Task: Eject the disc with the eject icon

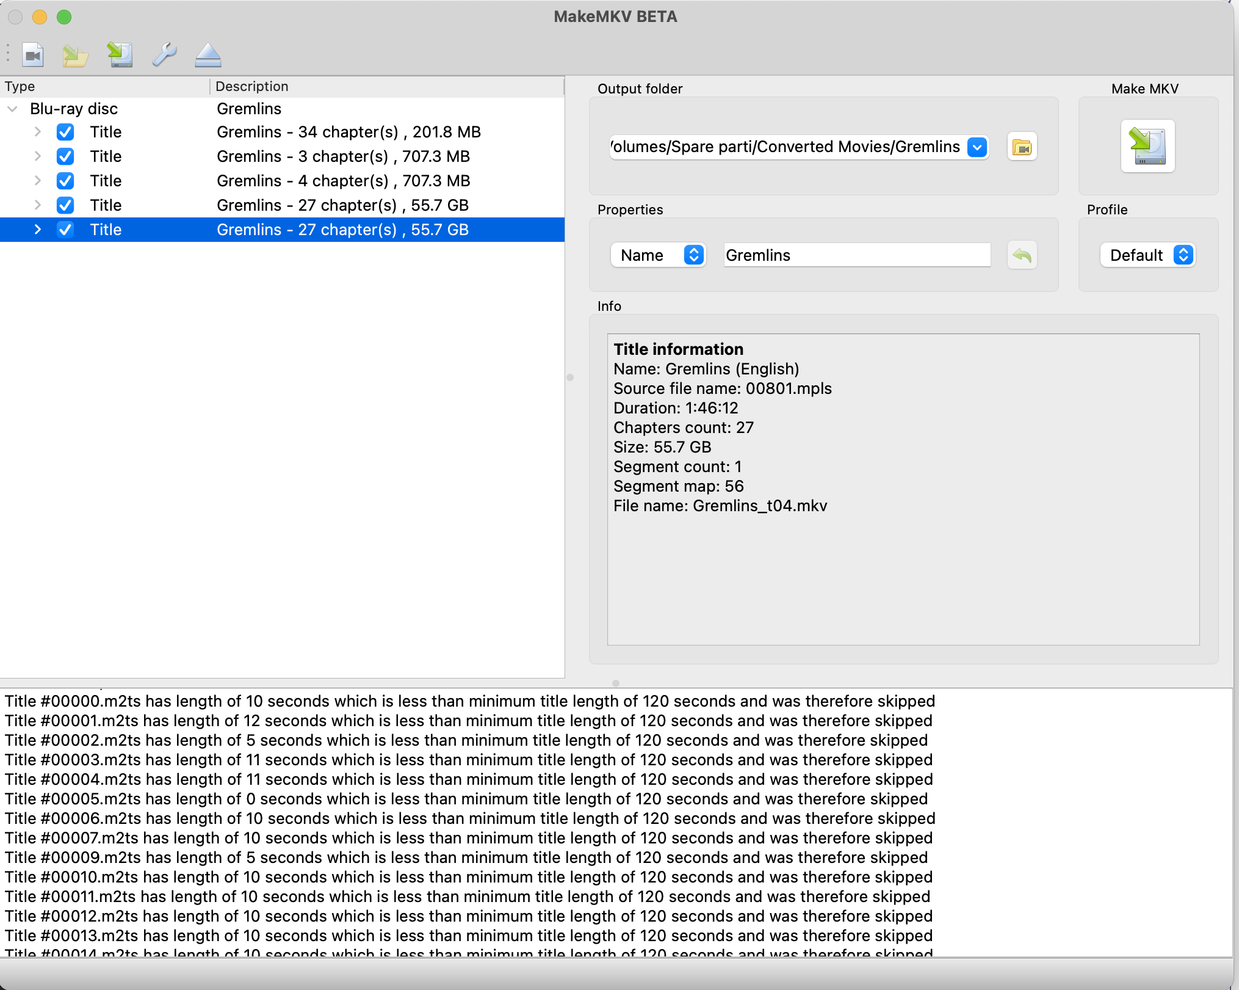Action: pos(208,55)
